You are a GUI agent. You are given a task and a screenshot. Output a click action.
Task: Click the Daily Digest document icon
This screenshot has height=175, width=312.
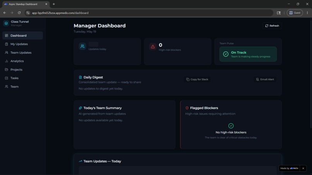81,77
